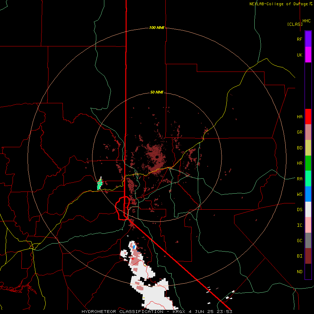314x314 pixels.
Task: Click the 100 NMI range ring label
Action: tap(157, 28)
